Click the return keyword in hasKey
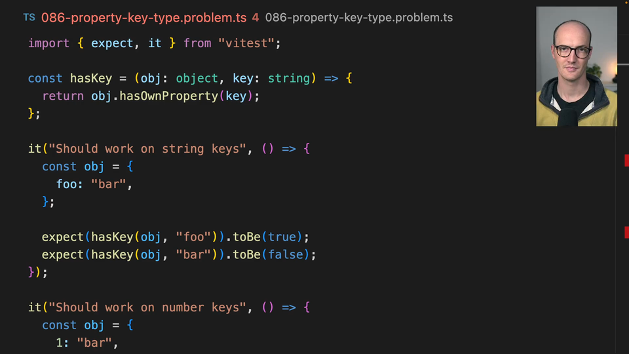Image resolution: width=629 pixels, height=354 pixels. click(x=63, y=96)
